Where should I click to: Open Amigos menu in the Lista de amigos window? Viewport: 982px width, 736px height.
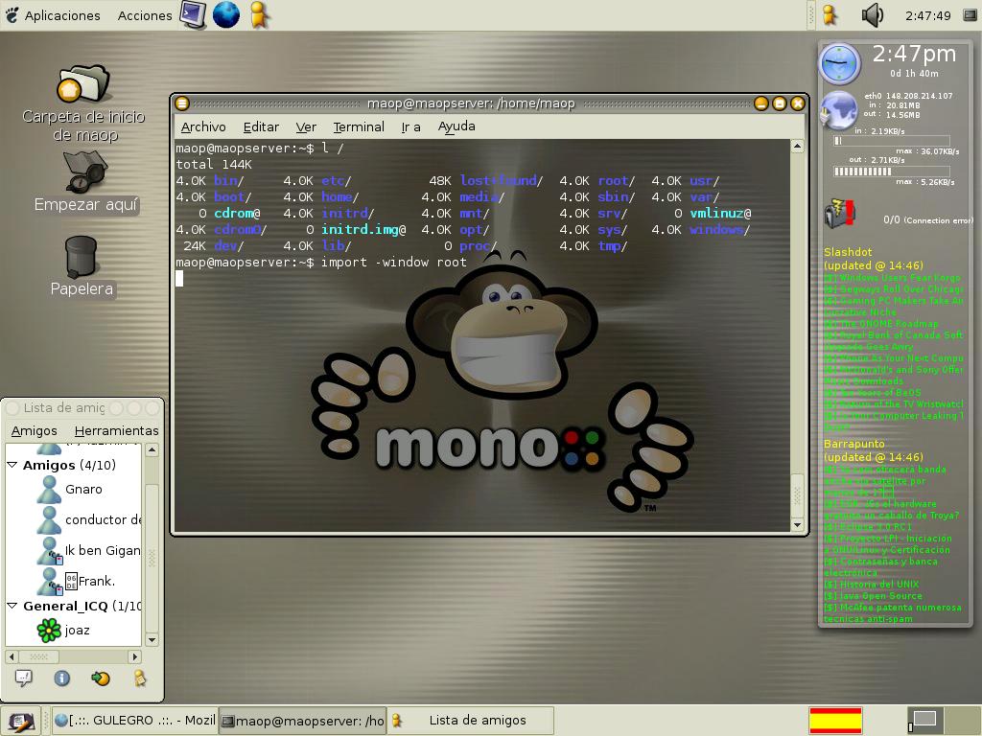tap(34, 430)
